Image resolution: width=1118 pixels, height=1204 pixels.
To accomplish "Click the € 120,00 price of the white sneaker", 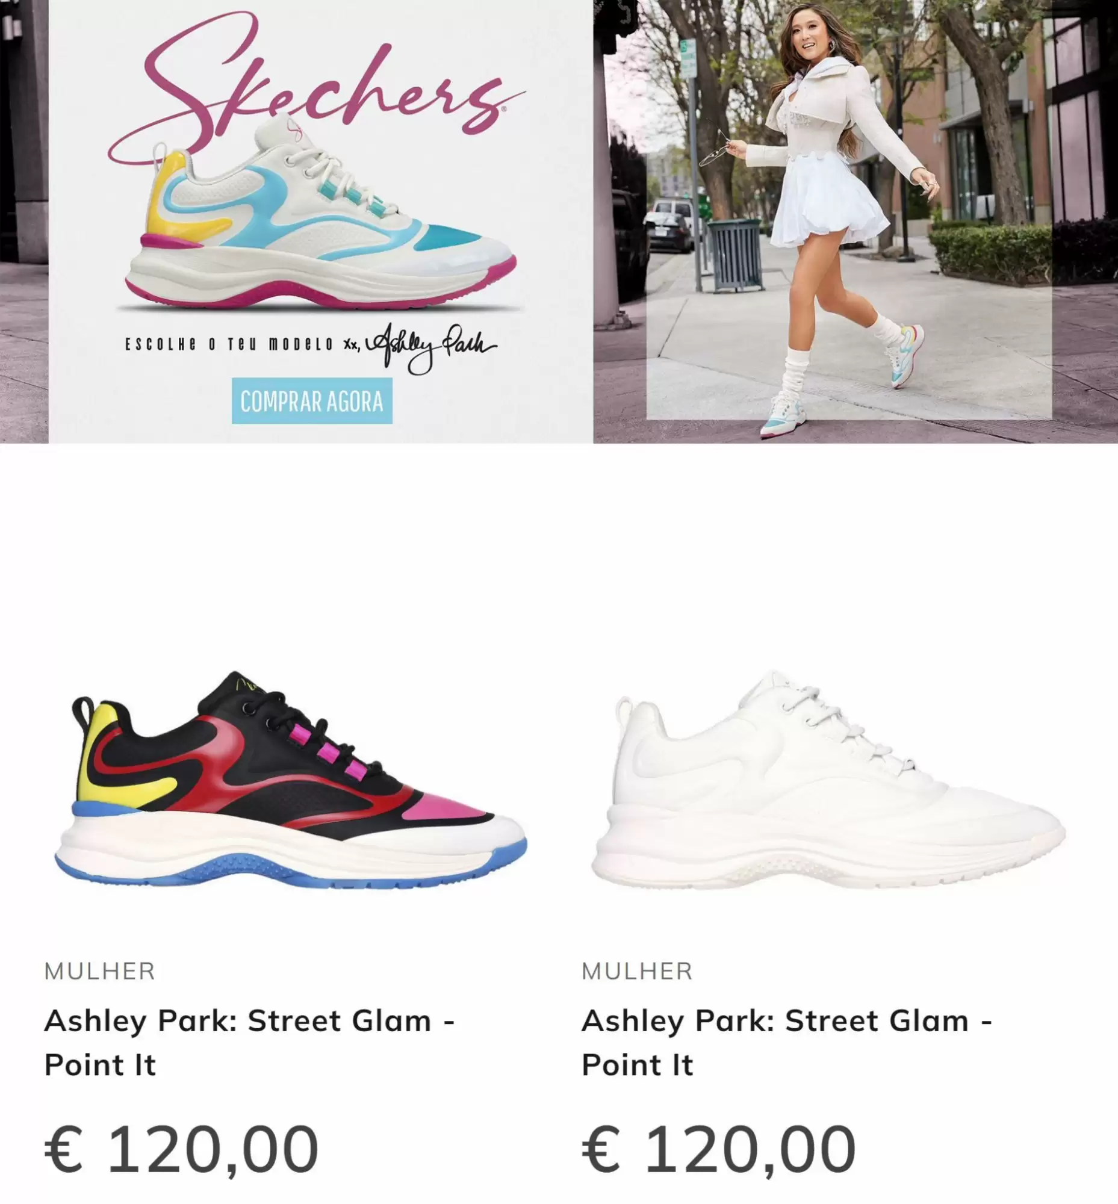I will [x=719, y=1149].
